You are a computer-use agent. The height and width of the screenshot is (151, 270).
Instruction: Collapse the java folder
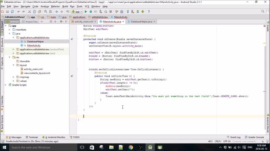[10, 34]
